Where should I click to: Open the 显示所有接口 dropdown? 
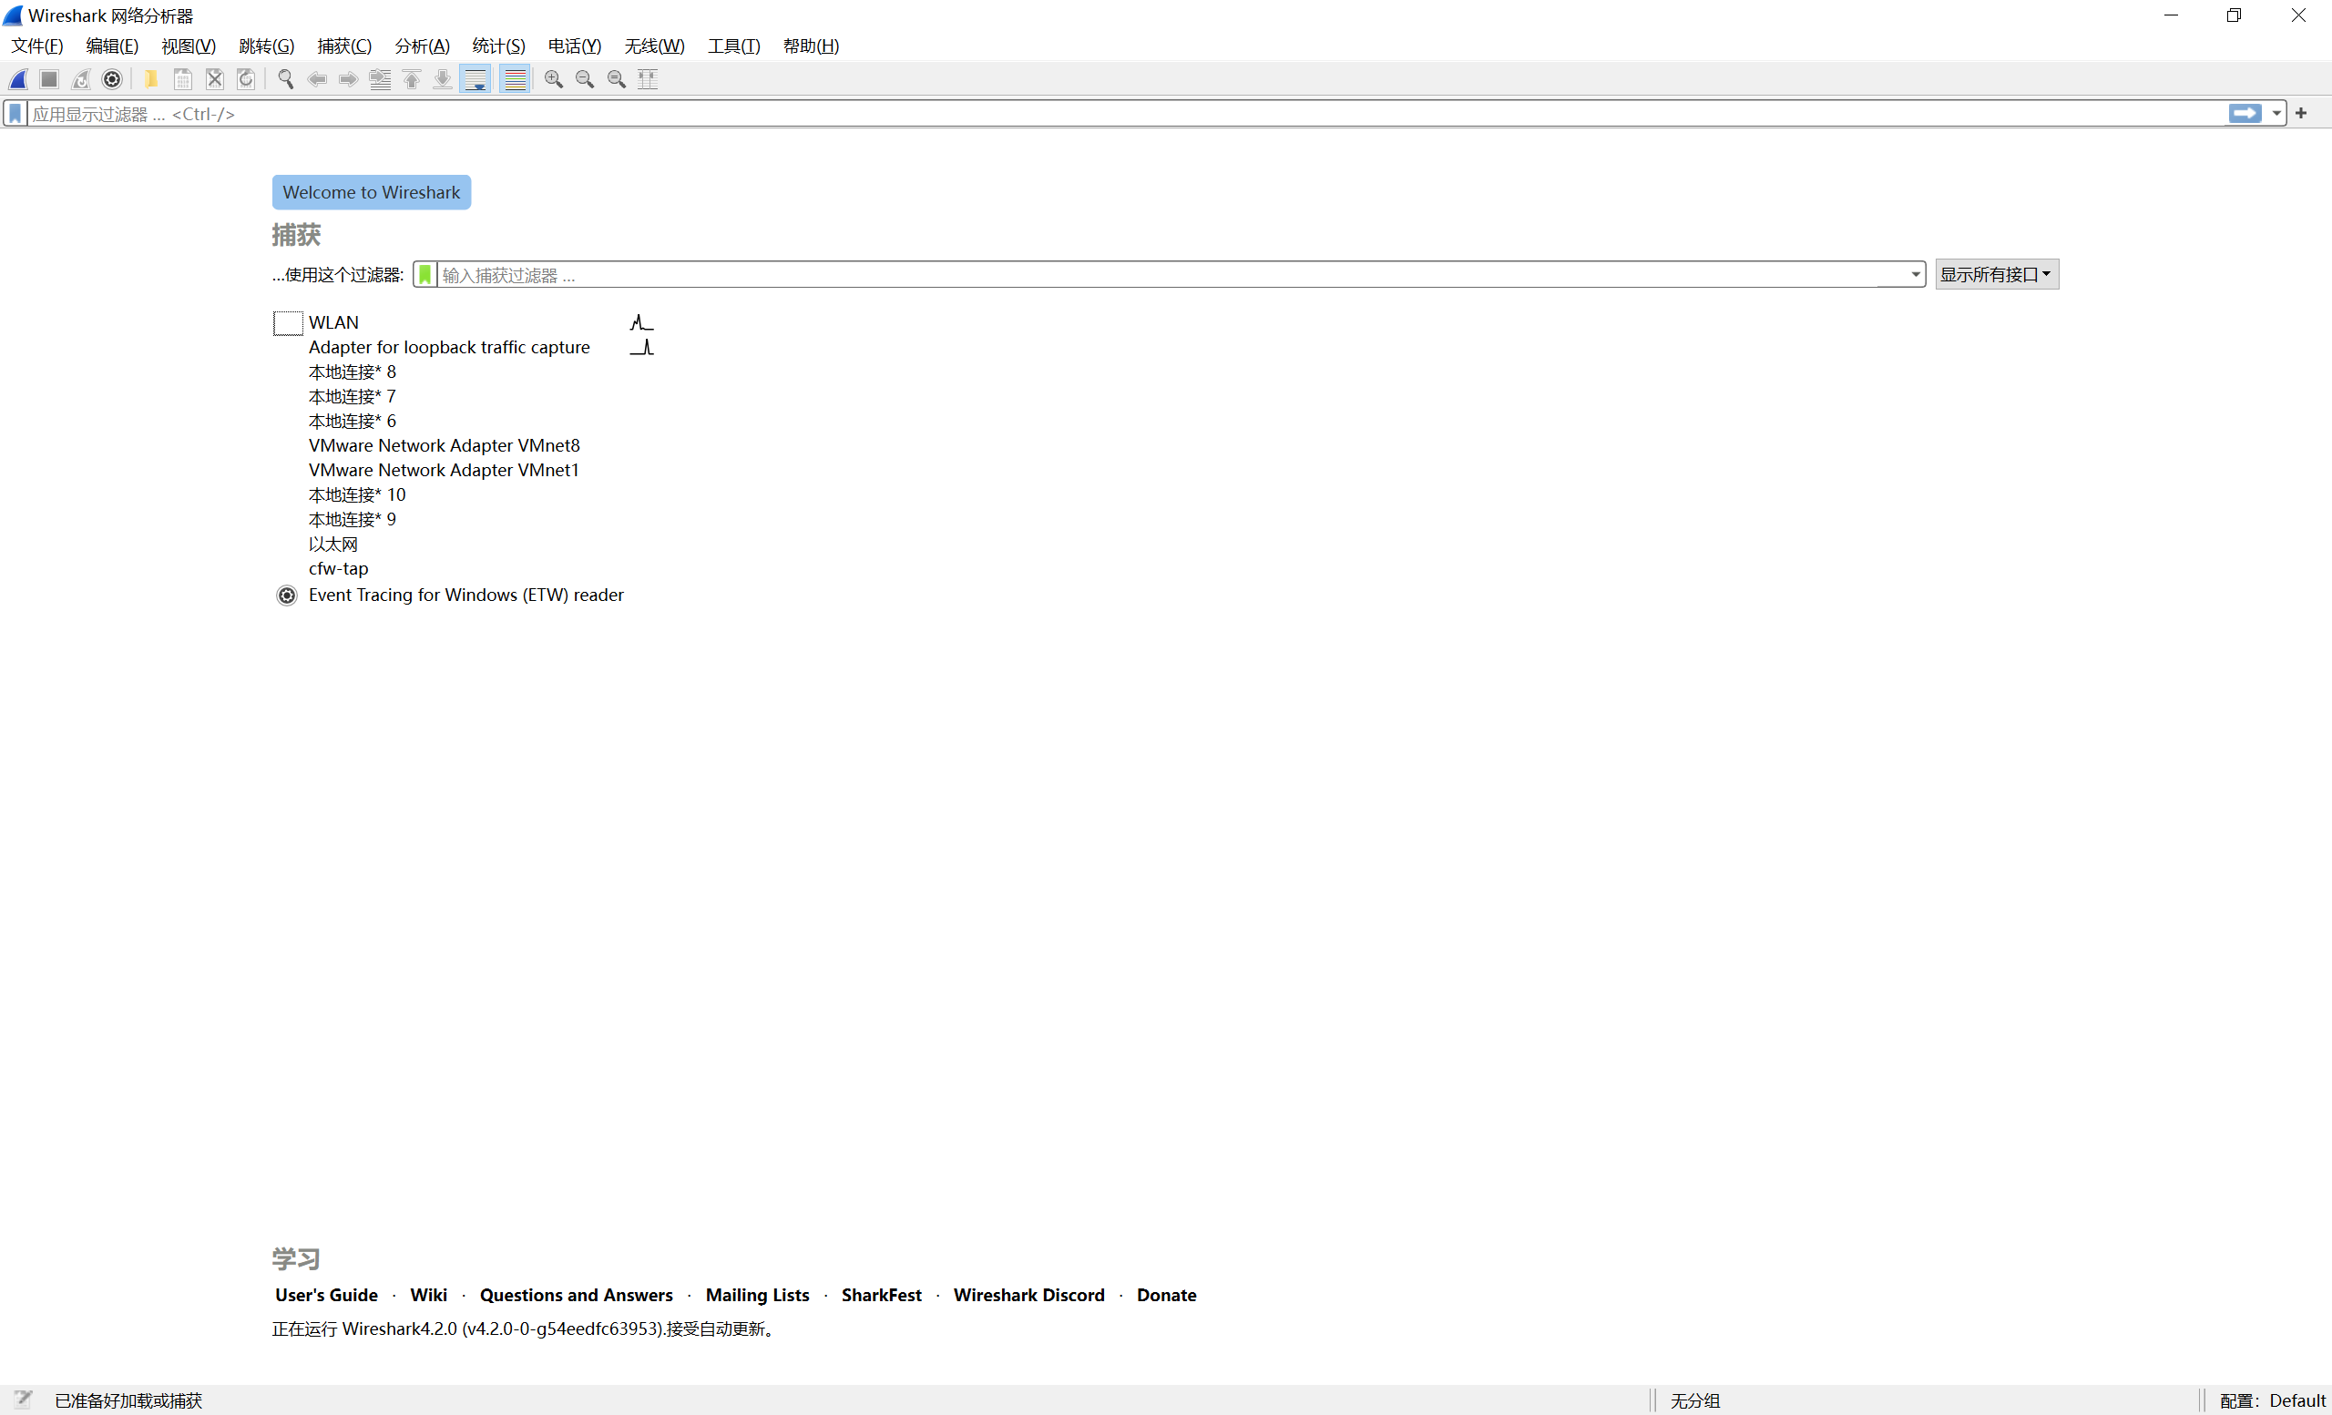coord(1996,274)
